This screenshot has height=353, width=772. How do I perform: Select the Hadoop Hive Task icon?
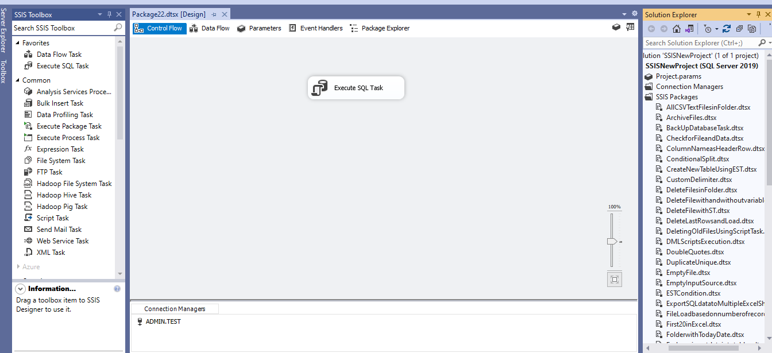[28, 195]
